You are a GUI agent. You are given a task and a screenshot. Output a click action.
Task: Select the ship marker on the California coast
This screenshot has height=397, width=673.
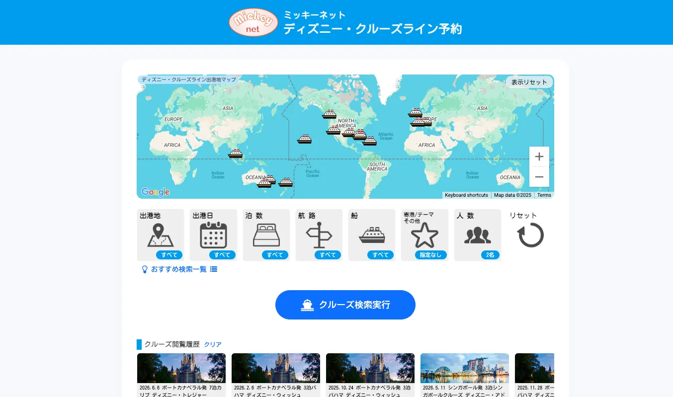pos(333,130)
